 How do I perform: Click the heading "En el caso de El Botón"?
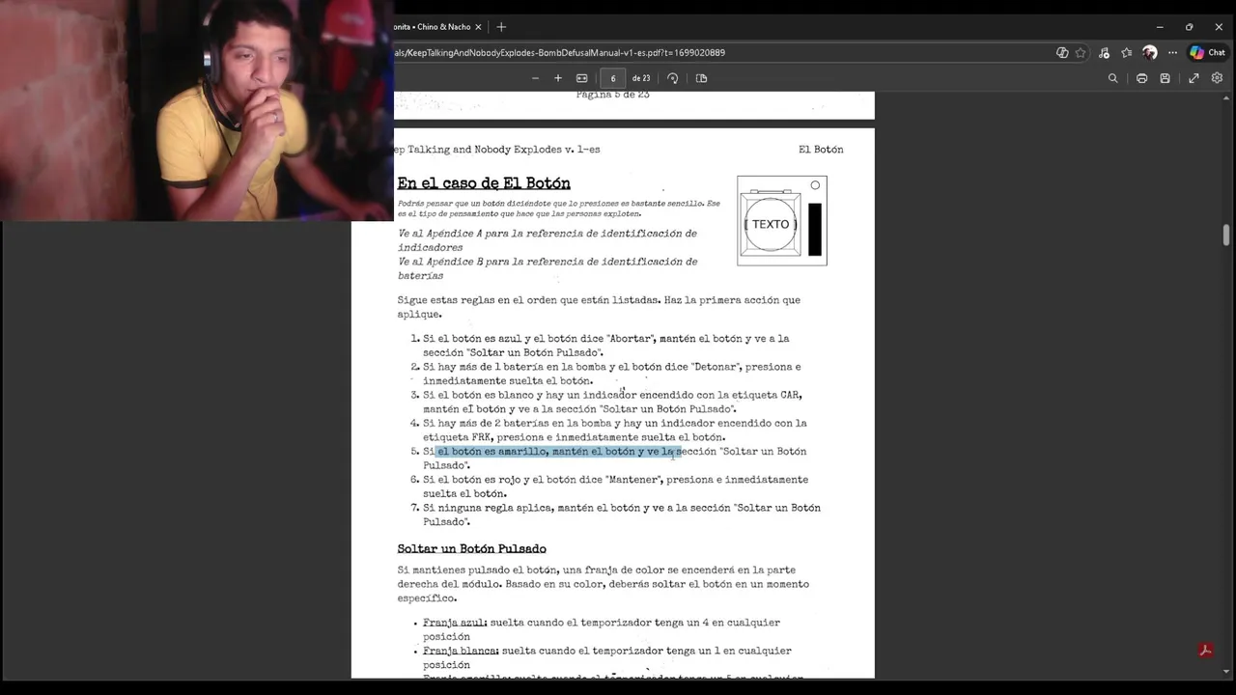[484, 183]
